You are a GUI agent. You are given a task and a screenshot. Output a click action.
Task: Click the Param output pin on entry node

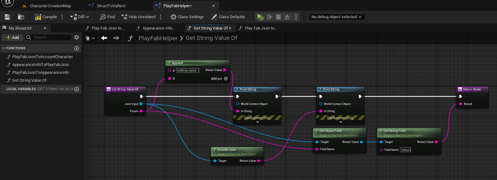coord(141,111)
